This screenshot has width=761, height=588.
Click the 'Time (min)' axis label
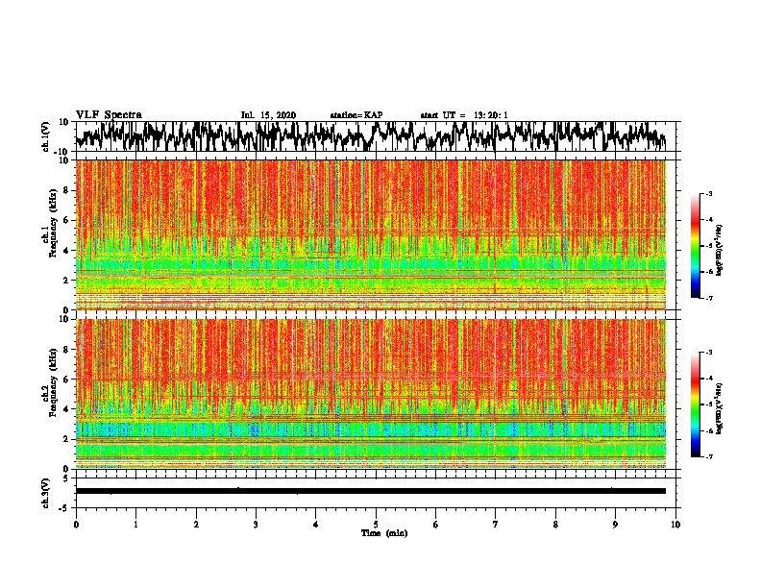(384, 533)
